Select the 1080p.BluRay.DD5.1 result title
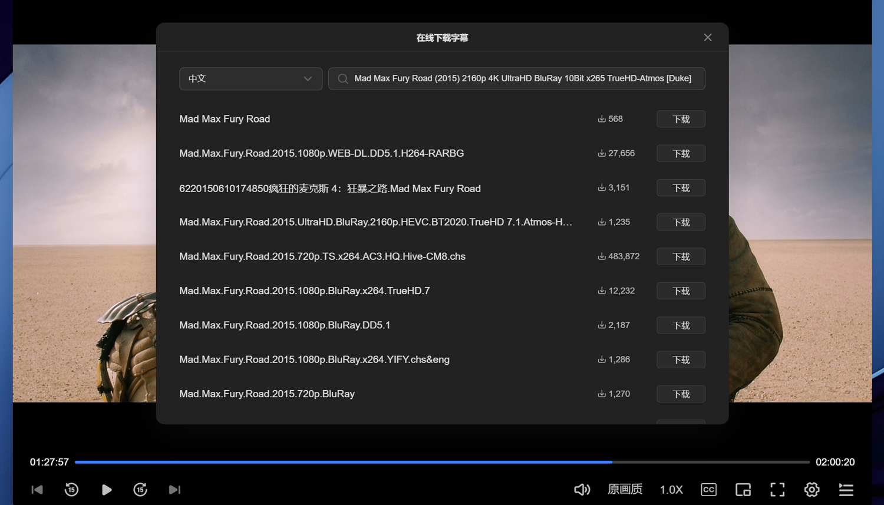 pyautogui.click(x=285, y=325)
